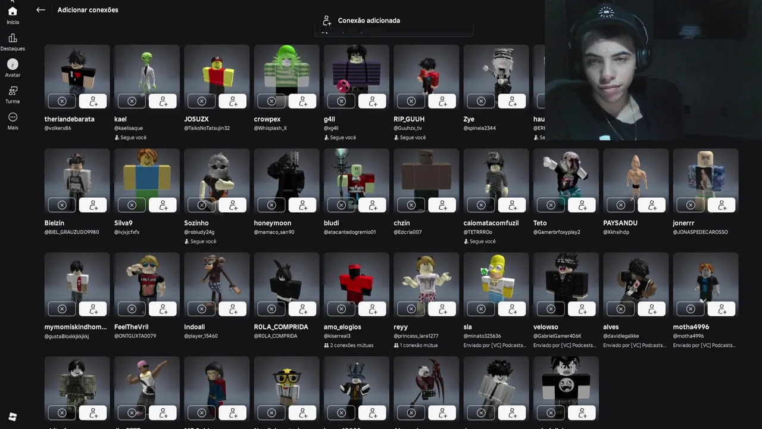Dismiss the bludi suggestion
Image resolution: width=762 pixels, height=429 pixels.
[341, 205]
